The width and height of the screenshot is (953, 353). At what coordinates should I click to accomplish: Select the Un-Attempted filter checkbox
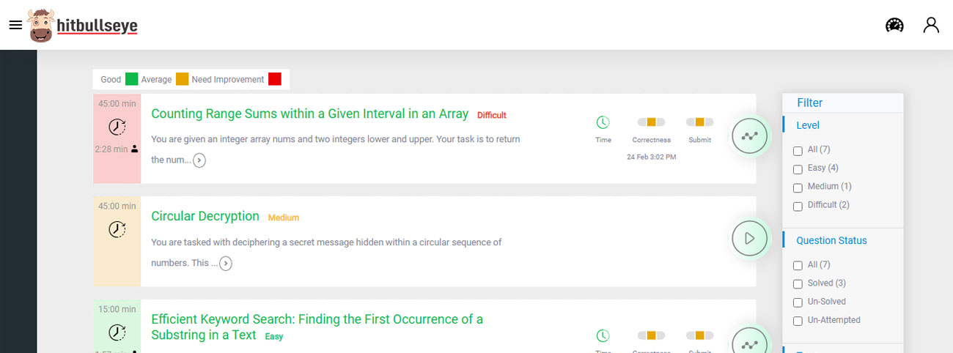point(798,321)
